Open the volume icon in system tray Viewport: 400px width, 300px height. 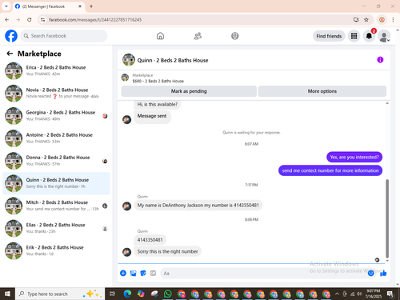359,294
